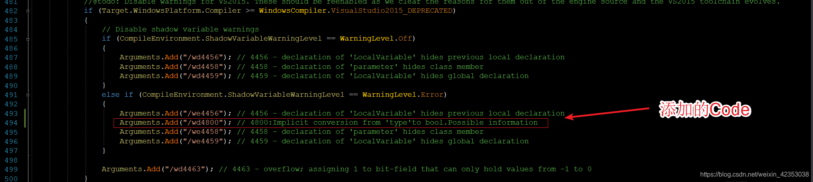Click the '4463 - overflow; assigning 1 to bit-field' comment
This screenshot has height=182, width=813.
[405, 169]
